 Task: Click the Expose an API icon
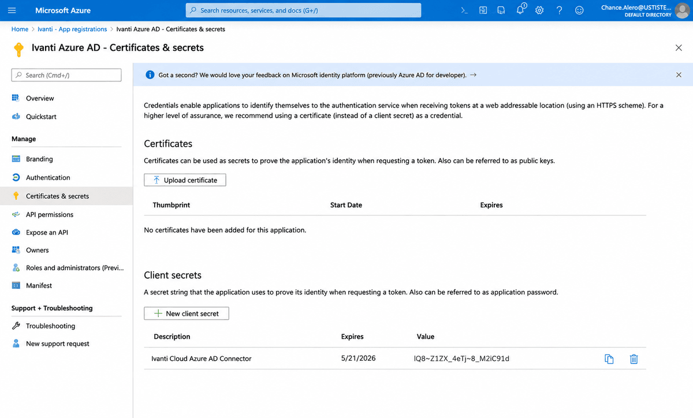point(16,232)
